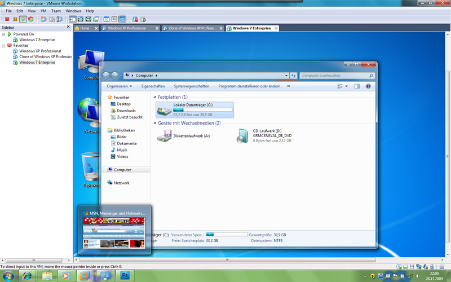451x282 pixels.
Task: Click the Reset VM toolbar icon
Action: click(x=30, y=19)
